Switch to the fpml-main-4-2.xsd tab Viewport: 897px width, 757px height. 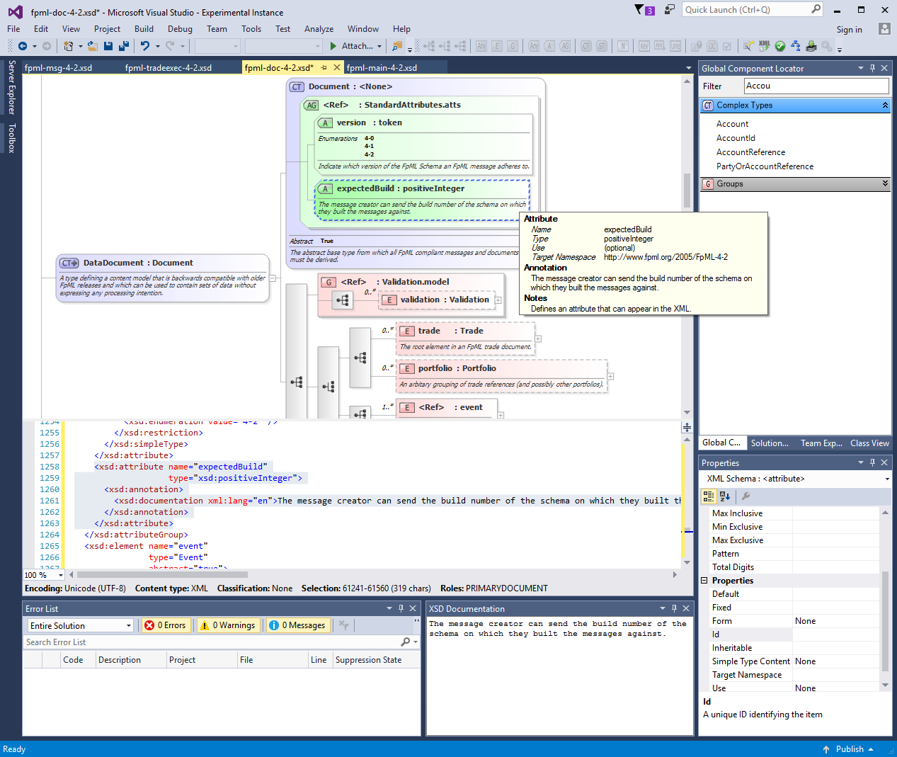coord(382,67)
